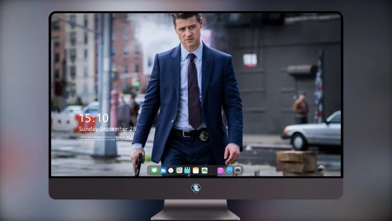Open the green Messages dock icon
The image size is (392, 221).
tap(154, 170)
